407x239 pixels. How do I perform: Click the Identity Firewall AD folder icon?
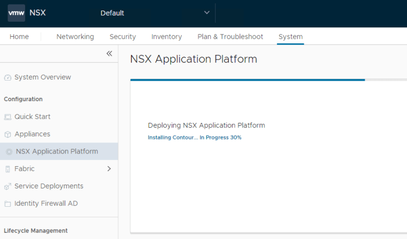coord(8,203)
